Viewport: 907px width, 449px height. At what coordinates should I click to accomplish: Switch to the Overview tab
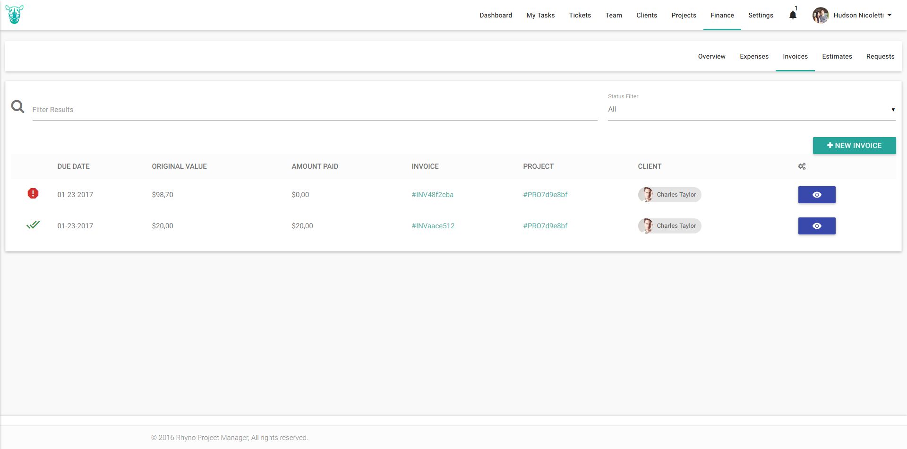[x=711, y=56]
